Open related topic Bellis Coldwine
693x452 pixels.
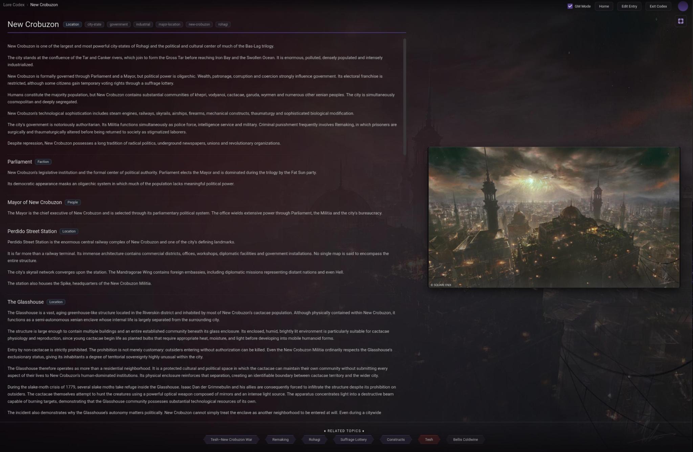coord(465,439)
